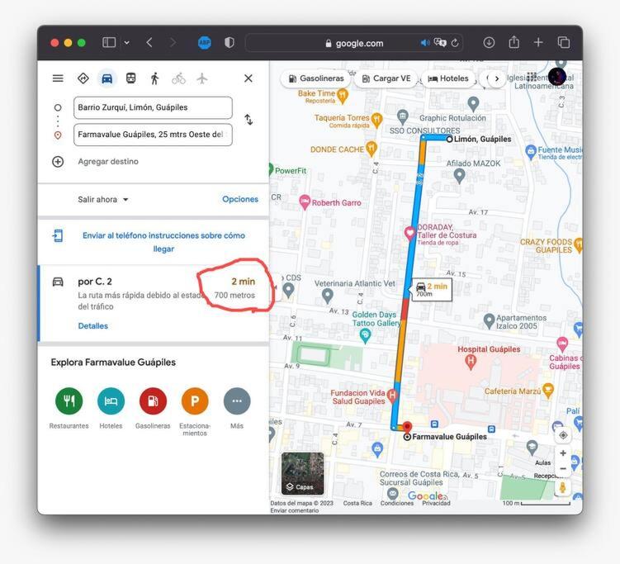This screenshot has width=620, height=564.
Task: Close the directions panel
Action: [248, 78]
